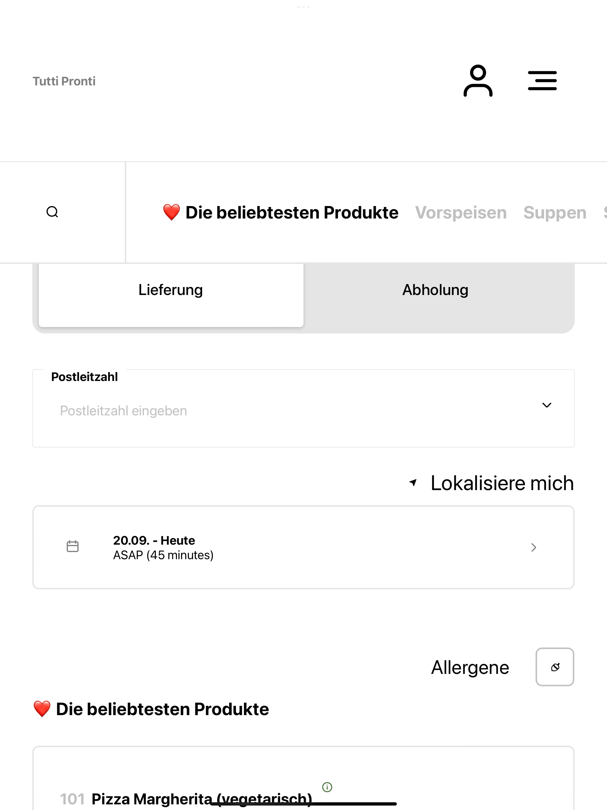
Task: Click the search magnifier icon
Action: pyautogui.click(x=52, y=212)
